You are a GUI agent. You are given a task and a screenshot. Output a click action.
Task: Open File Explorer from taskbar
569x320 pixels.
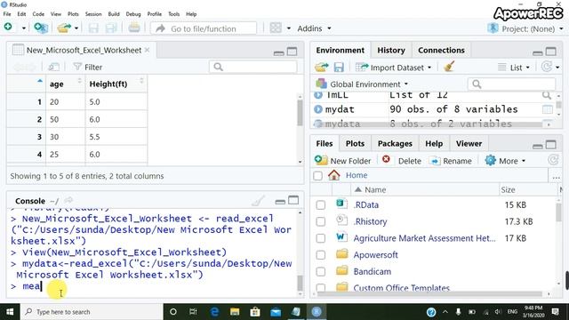[x=235, y=312]
